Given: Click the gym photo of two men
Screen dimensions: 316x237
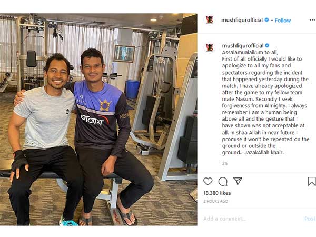Looking at the screenshot, I should [x=98, y=120].
